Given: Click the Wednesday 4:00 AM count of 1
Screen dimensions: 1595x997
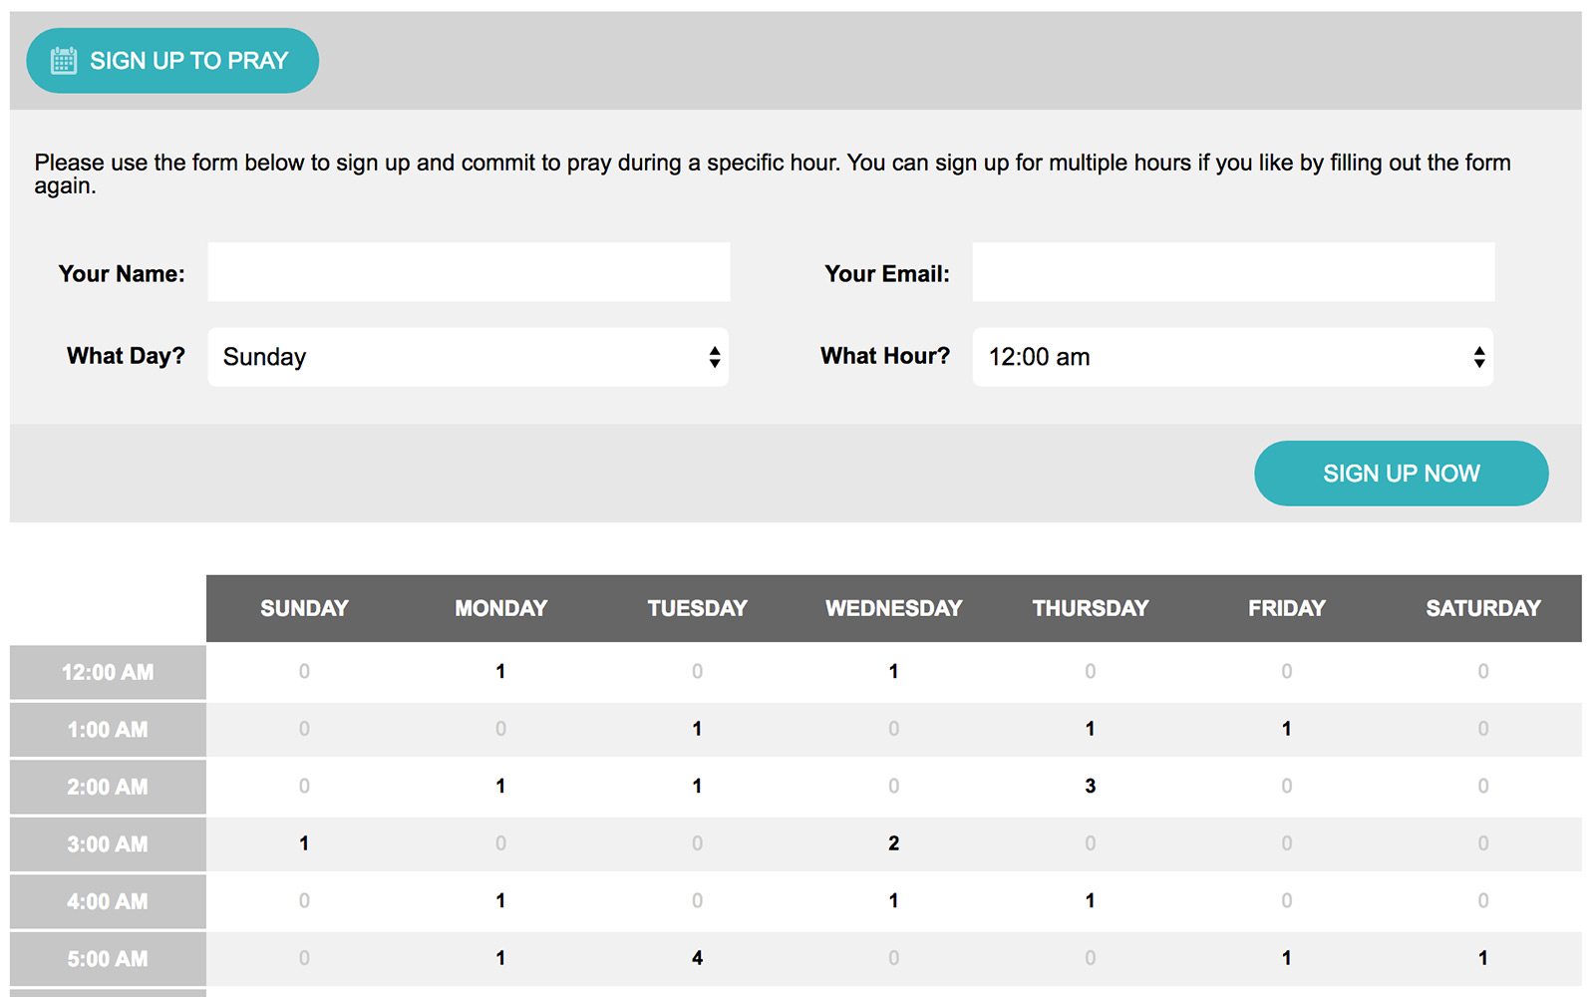Looking at the screenshot, I should pos(893,901).
